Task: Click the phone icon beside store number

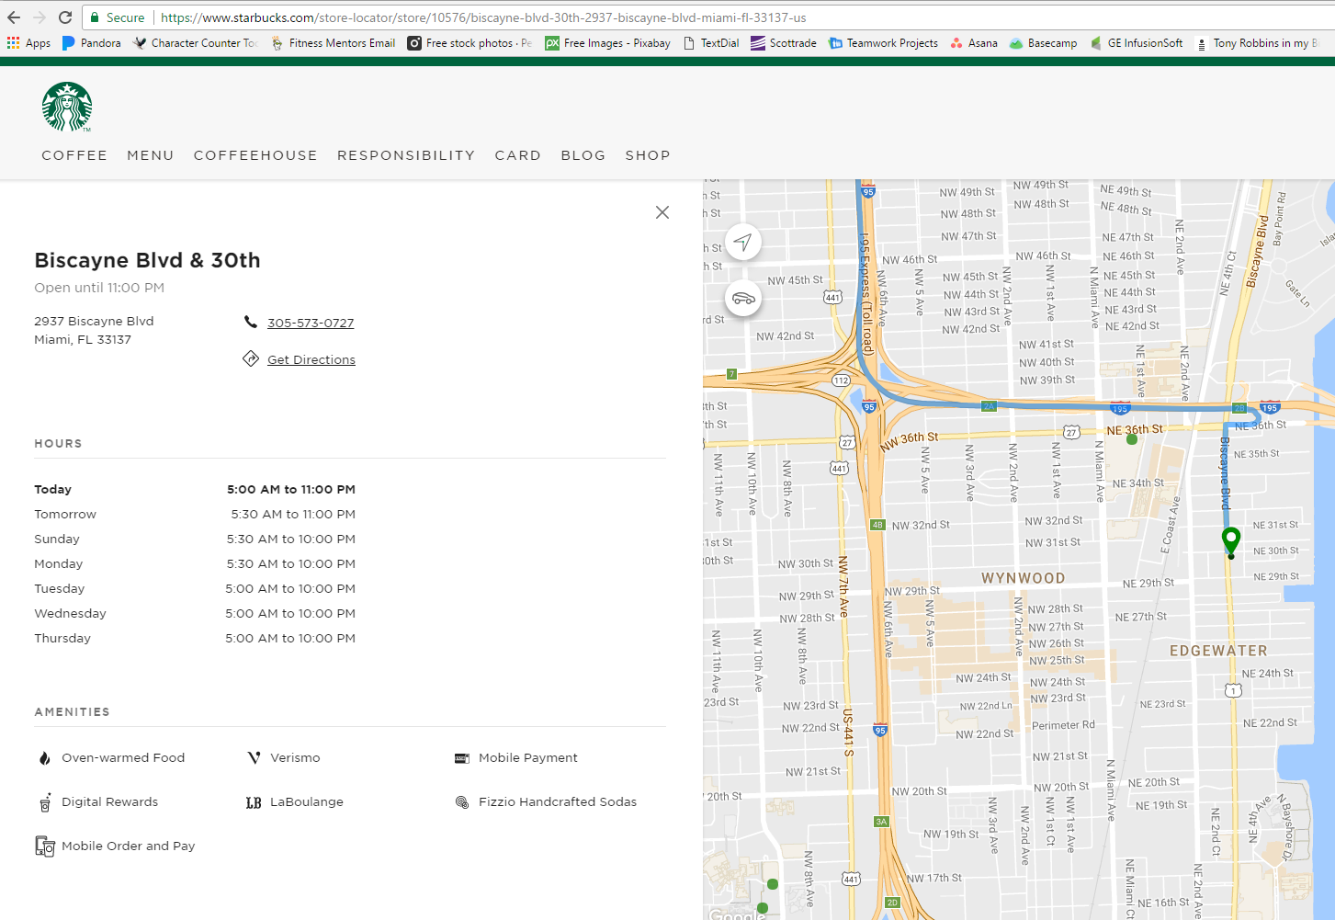Action: coord(251,322)
